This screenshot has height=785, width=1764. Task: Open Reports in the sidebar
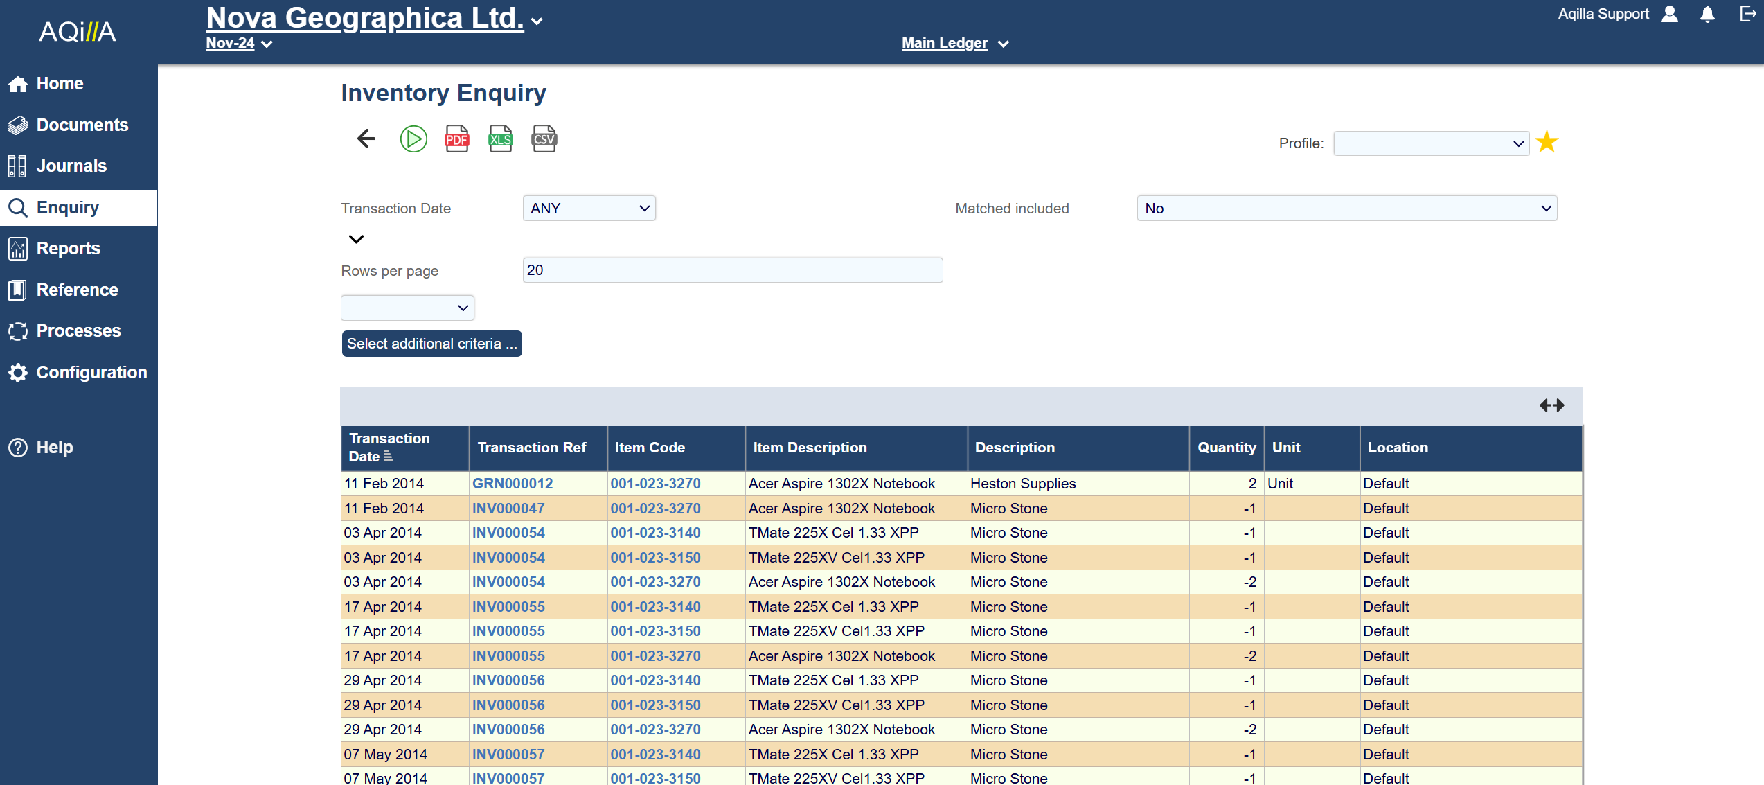pos(68,248)
